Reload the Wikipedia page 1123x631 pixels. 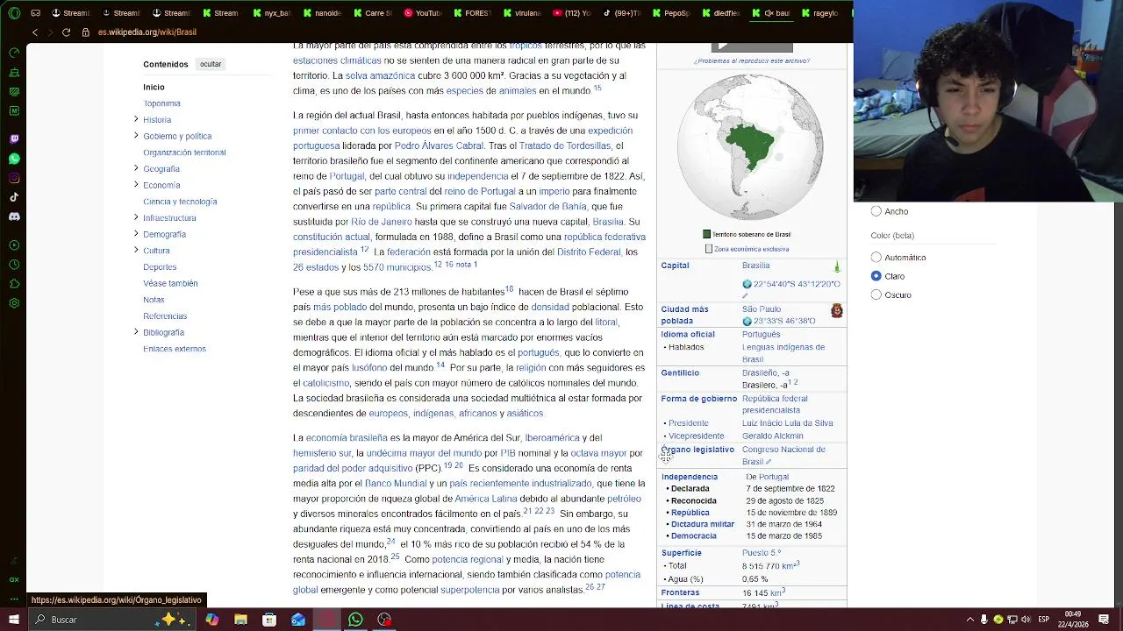(66, 32)
